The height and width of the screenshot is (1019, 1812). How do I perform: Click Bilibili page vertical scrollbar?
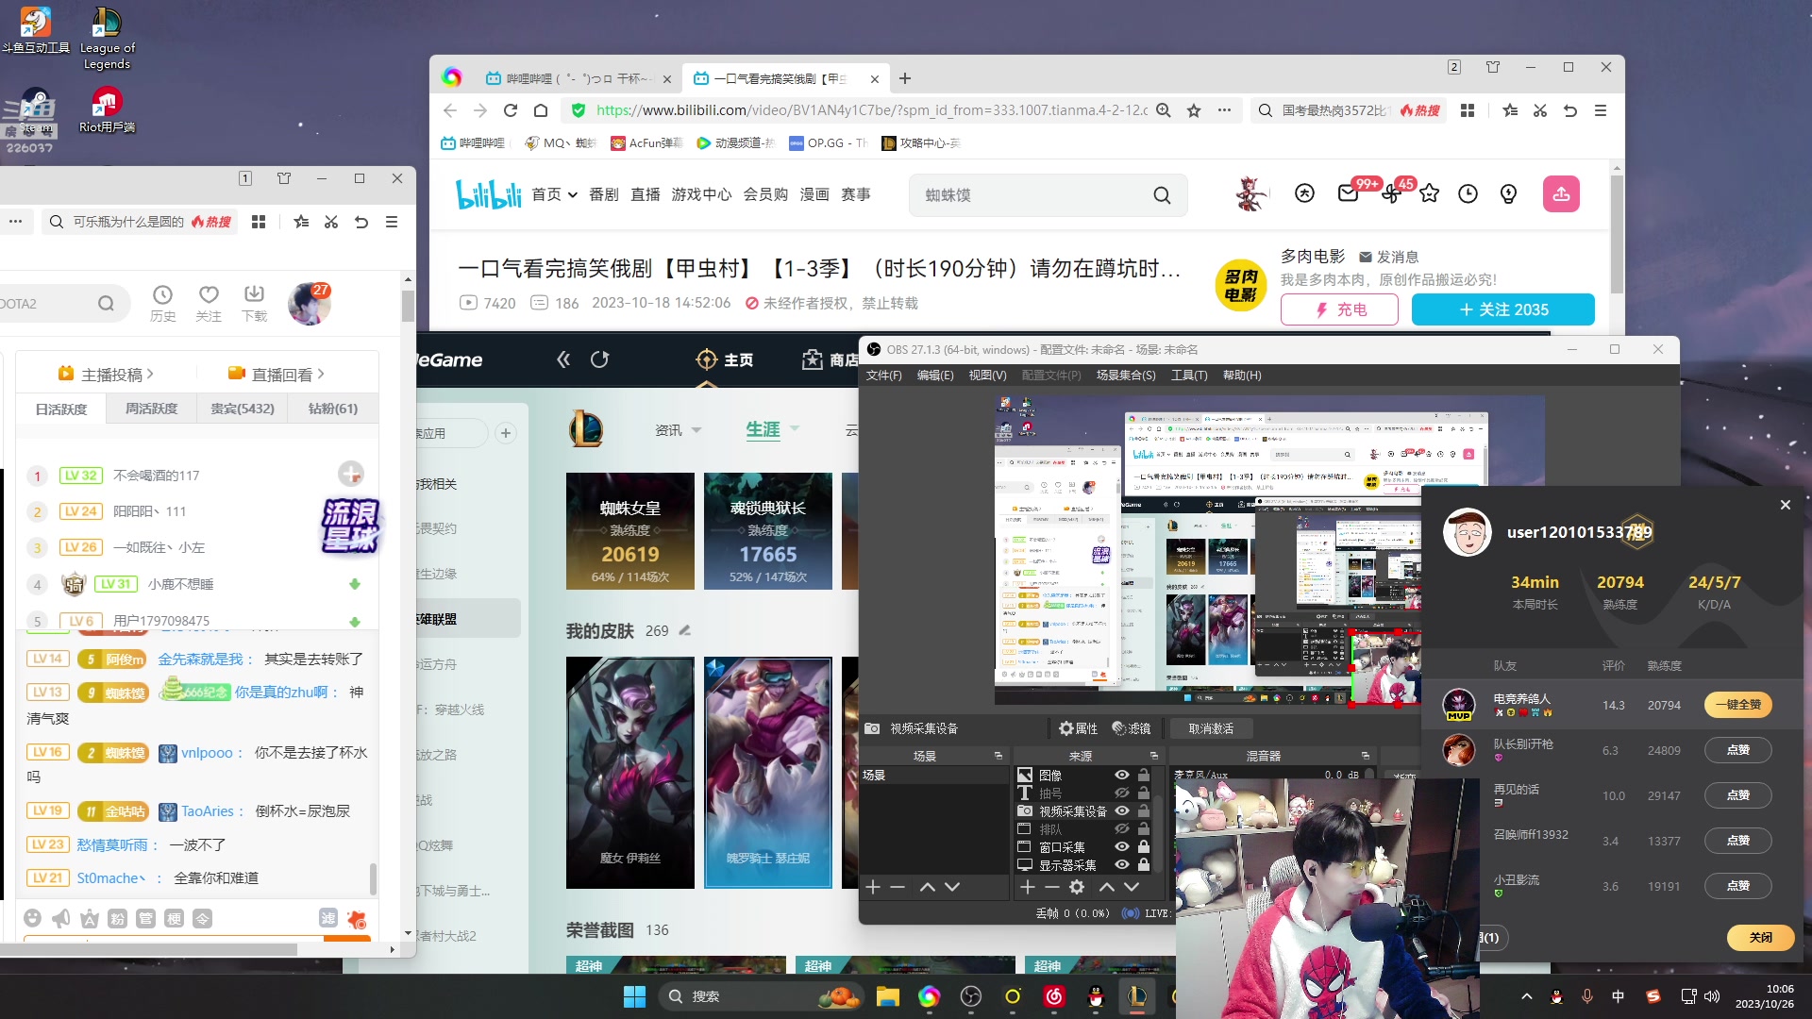tap(1617, 236)
